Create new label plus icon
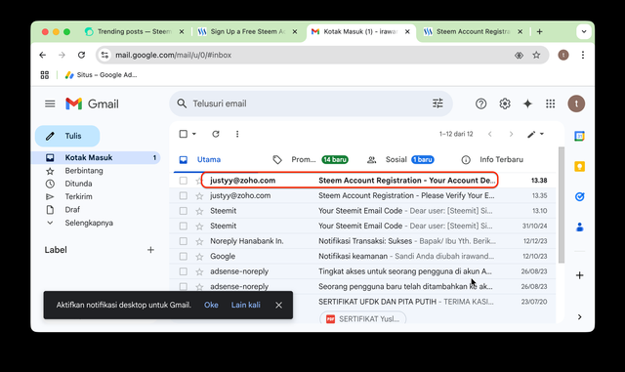The height and width of the screenshot is (372, 625). tap(150, 250)
